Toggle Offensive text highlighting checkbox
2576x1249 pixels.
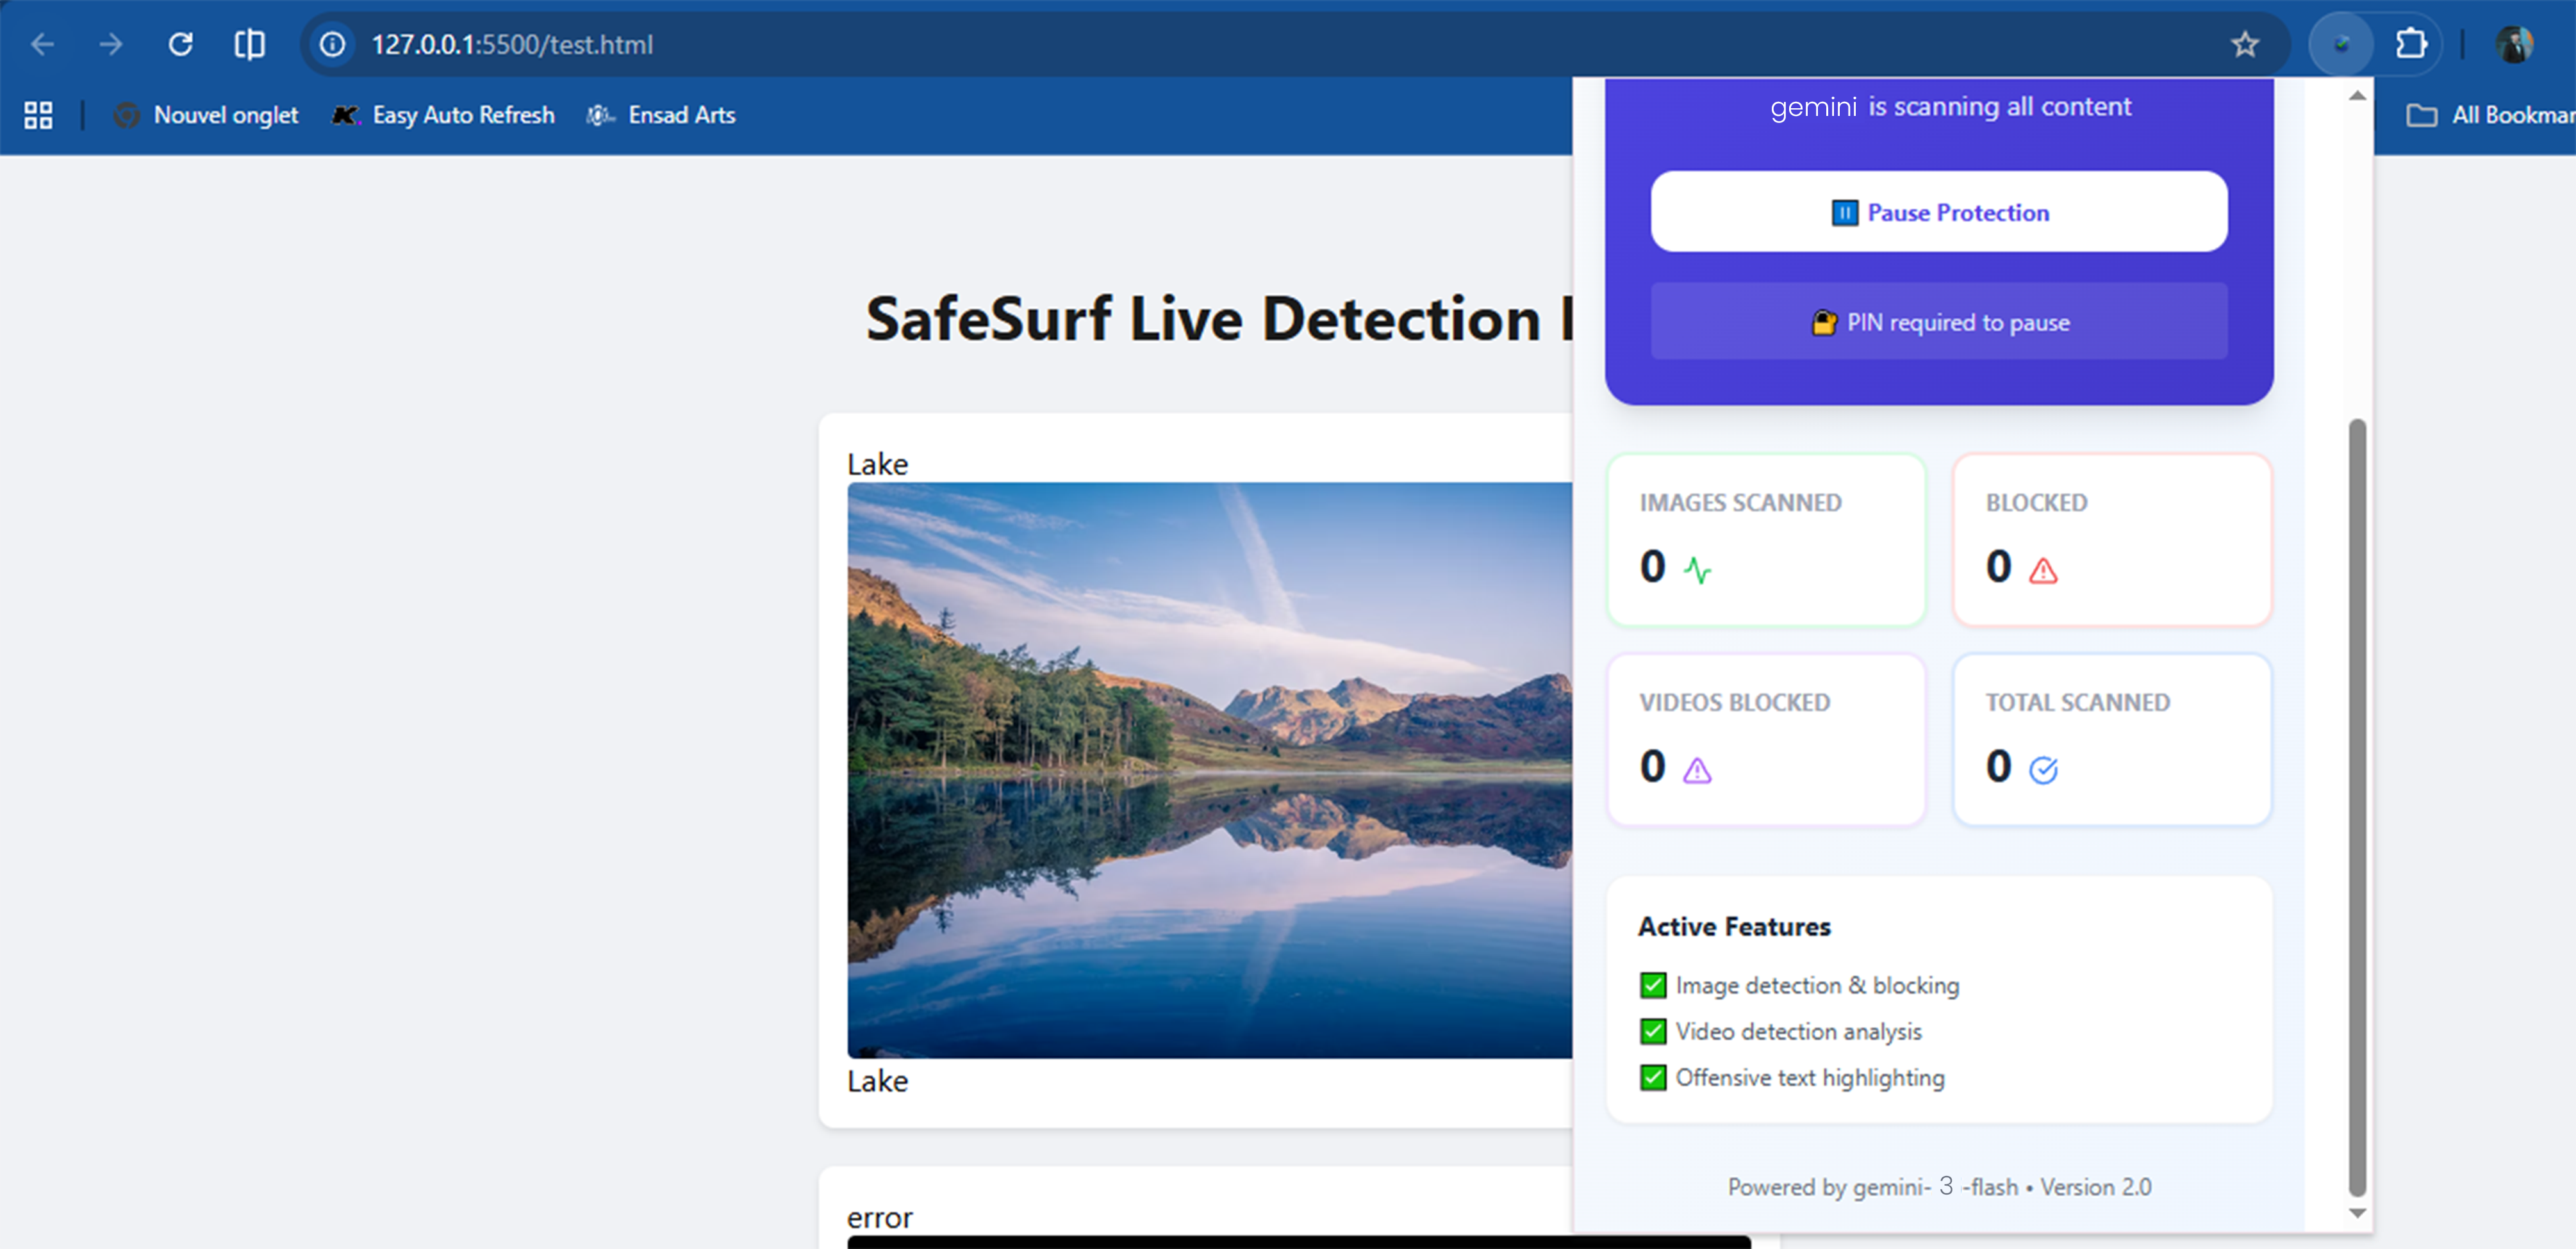[1653, 1077]
